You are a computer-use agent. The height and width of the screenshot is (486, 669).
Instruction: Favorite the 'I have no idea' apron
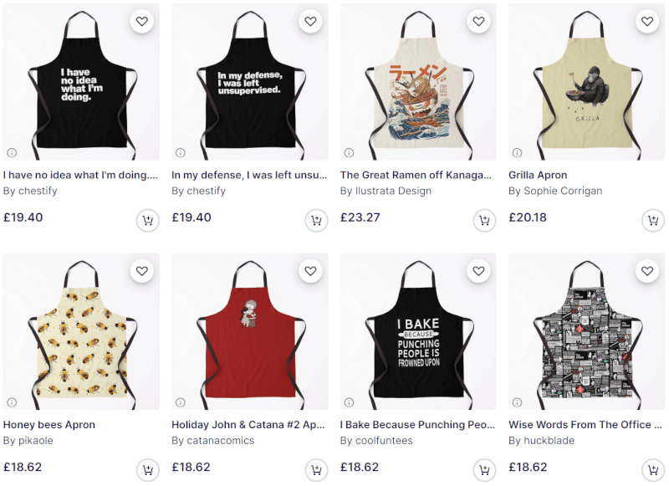142,21
